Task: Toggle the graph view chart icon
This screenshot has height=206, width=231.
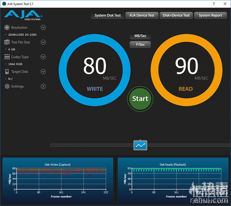Action: 140,145
